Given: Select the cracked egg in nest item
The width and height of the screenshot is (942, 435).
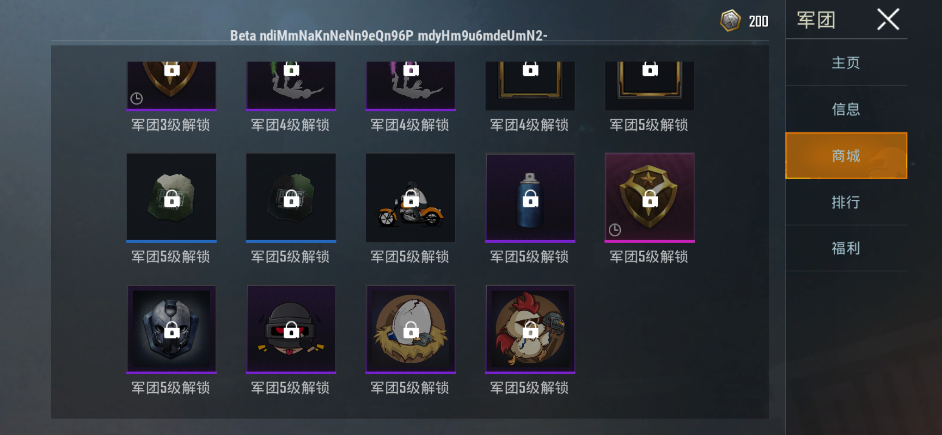Looking at the screenshot, I should [x=410, y=329].
